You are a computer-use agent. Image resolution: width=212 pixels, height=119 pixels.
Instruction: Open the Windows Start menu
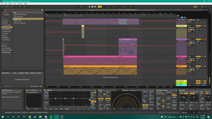point(2,117)
